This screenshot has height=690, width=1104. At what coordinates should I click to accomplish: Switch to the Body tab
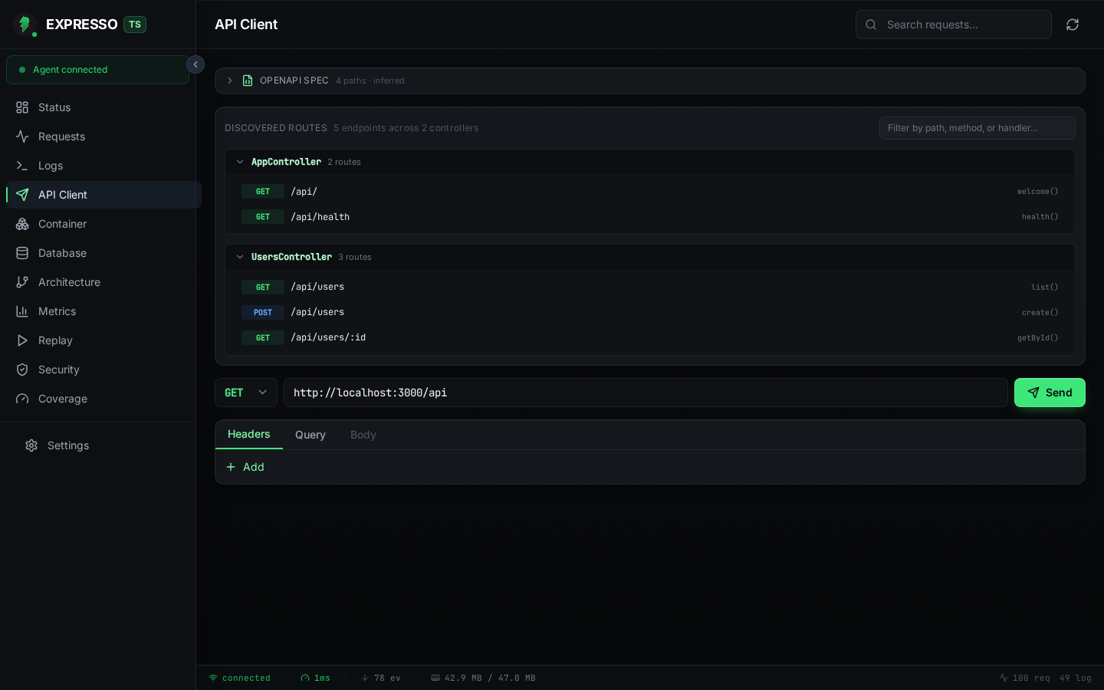pyautogui.click(x=363, y=435)
